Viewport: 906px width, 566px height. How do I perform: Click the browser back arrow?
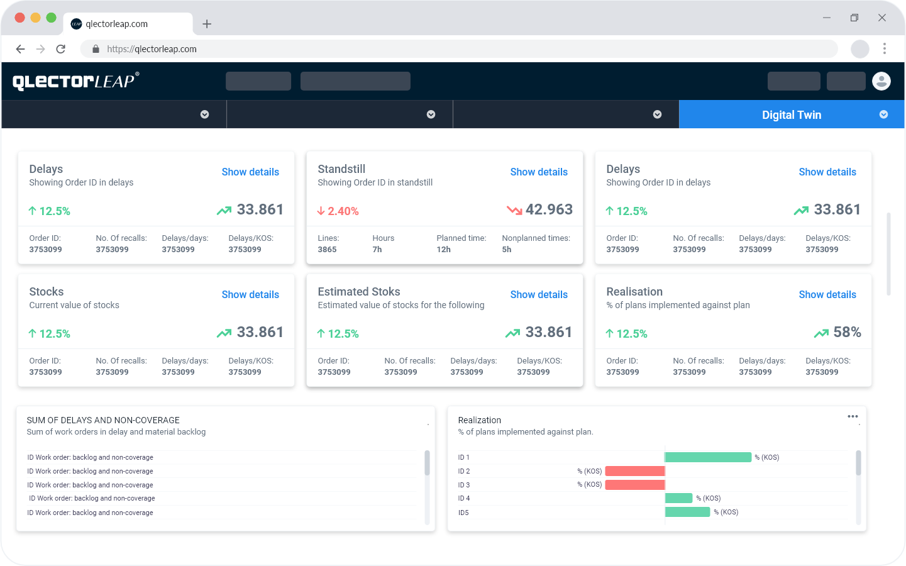coord(20,49)
